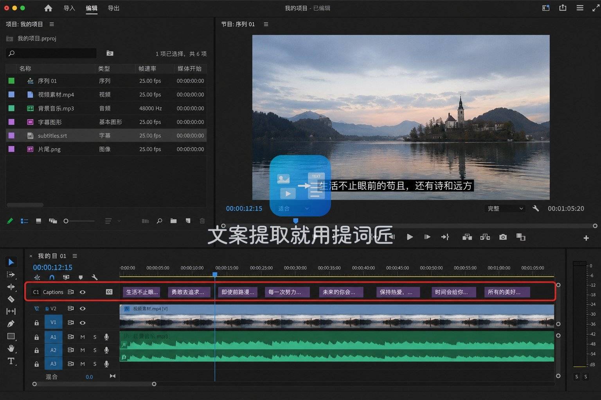The height and width of the screenshot is (400, 601).
Task: Open timeline display settings wrench
Action: pos(94,277)
